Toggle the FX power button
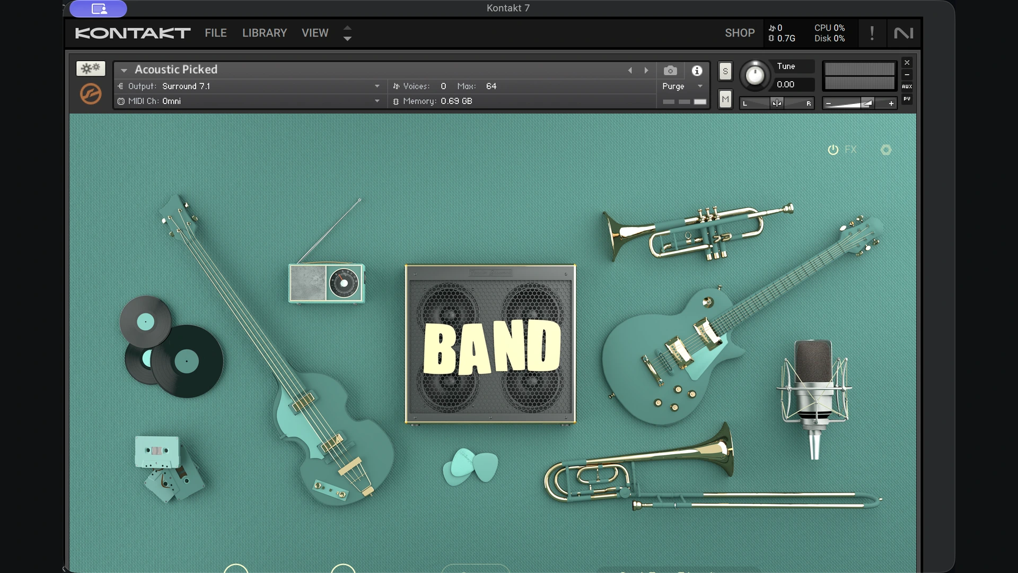 [833, 150]
